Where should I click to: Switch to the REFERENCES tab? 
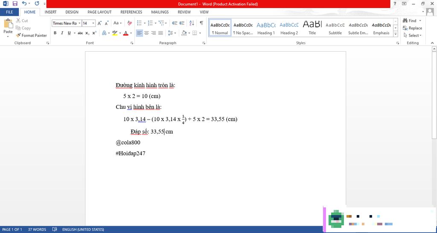click(131, 12)
